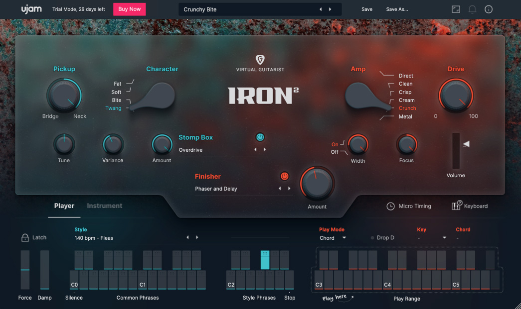The width and height of the screenshot is (521, 309).
Task: Toggle the window size icon
Action: pos(456,9)
